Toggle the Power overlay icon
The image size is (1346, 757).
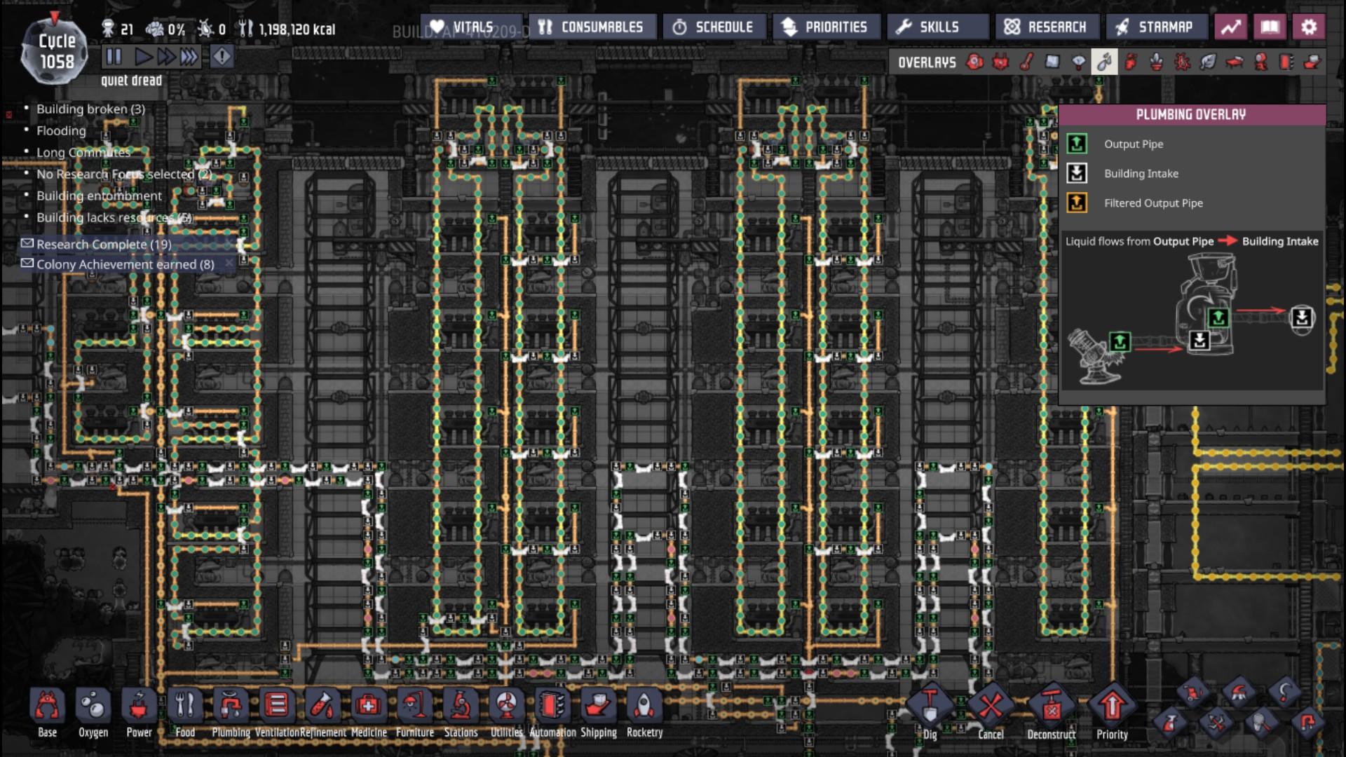point(1000,62)
